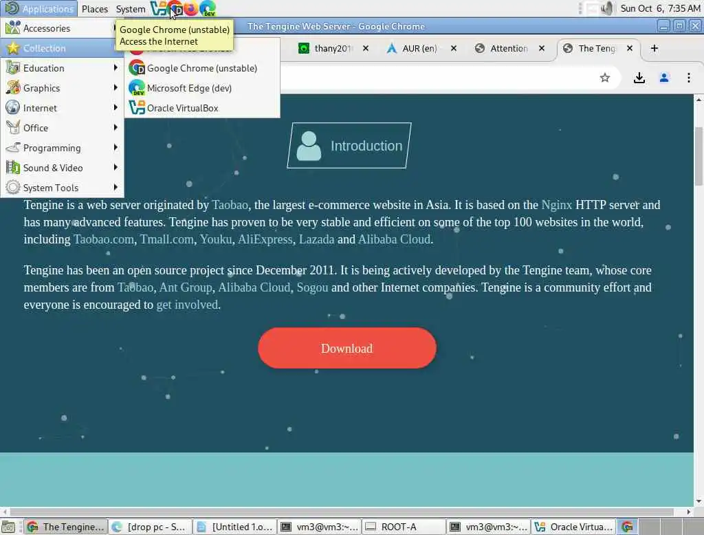Viewport: 704px width, 535px height.
Task: Open Chrome downloads icon
Action: pos(639,78)
